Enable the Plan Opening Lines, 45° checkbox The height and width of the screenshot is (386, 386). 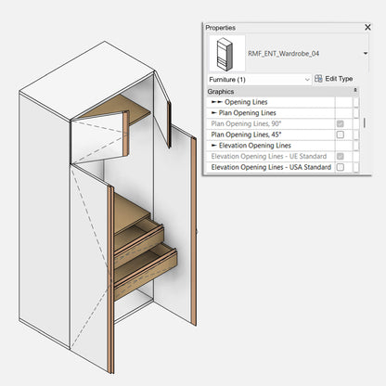click(x=341, y=135)
